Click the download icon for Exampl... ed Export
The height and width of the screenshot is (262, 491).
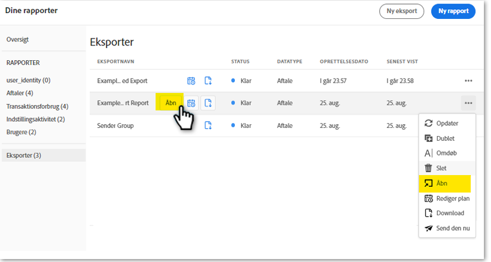coord(208,80)
